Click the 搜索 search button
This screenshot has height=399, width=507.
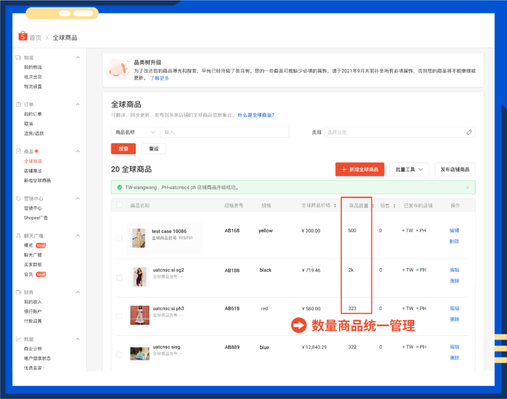[123, 149]
